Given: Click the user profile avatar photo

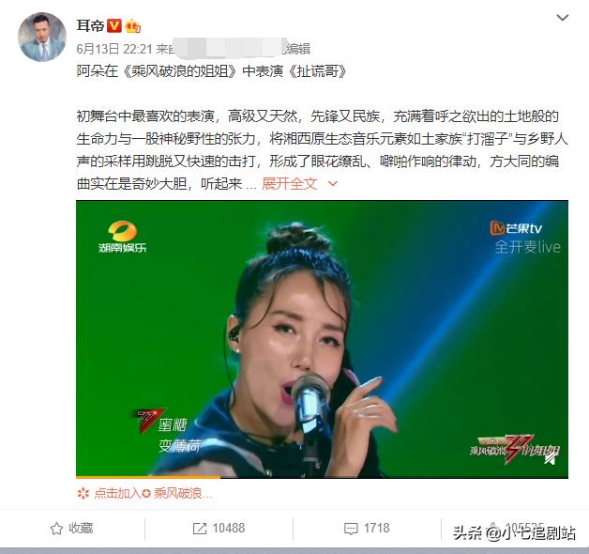Looking at the screenshot, I should click(42, 37).
